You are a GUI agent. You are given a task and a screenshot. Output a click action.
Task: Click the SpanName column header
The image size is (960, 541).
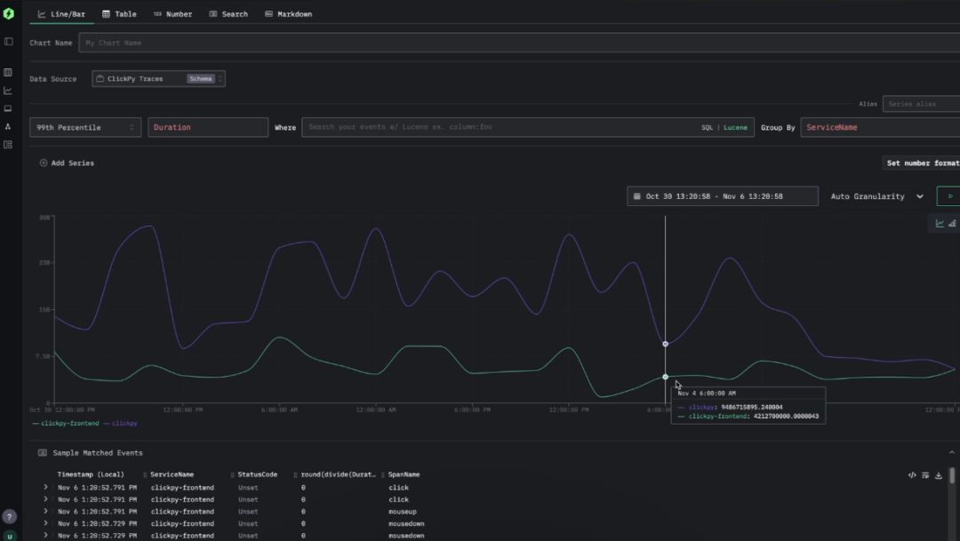click(x=404, y=475)
